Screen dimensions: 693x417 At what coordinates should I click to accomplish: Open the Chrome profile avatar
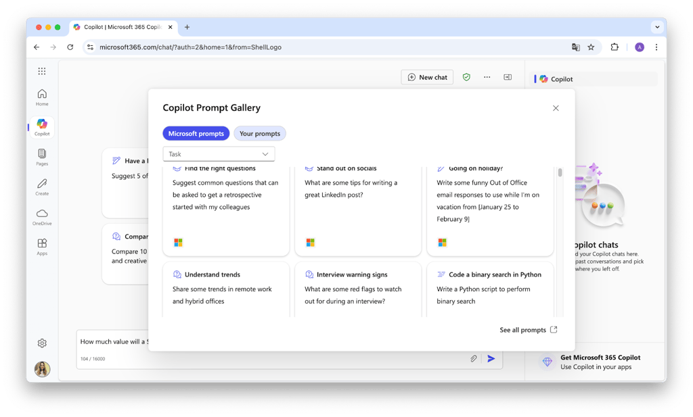click(640, 47)
